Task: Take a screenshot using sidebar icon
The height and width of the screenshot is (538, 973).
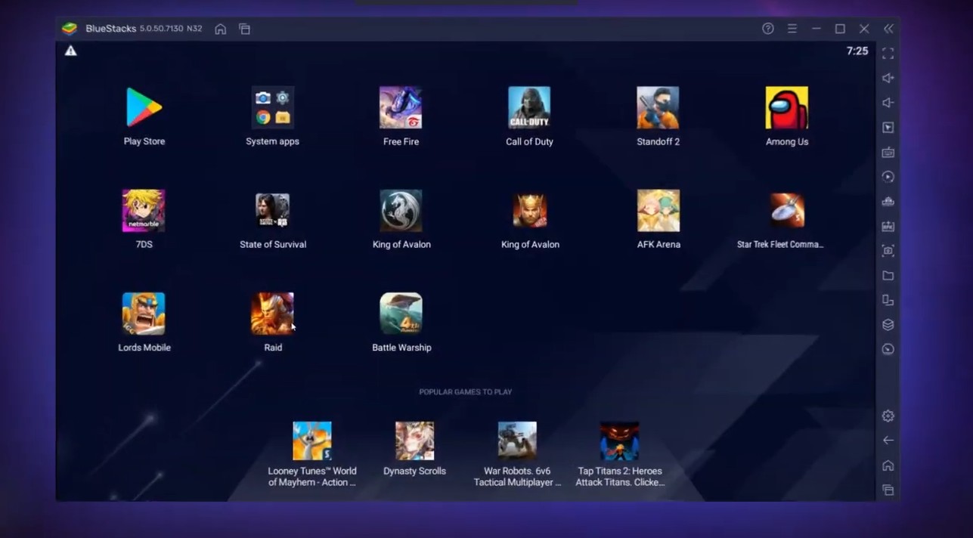Action: 888,251
